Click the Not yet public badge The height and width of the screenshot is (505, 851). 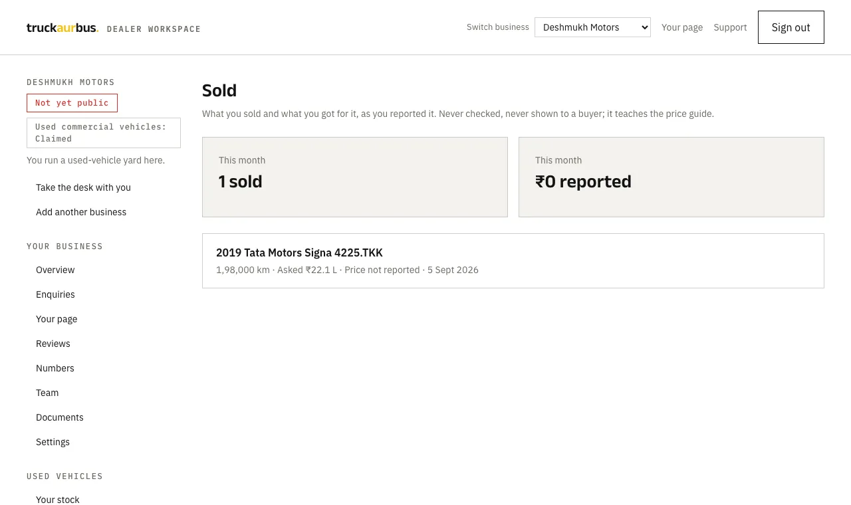pos(72,103)
